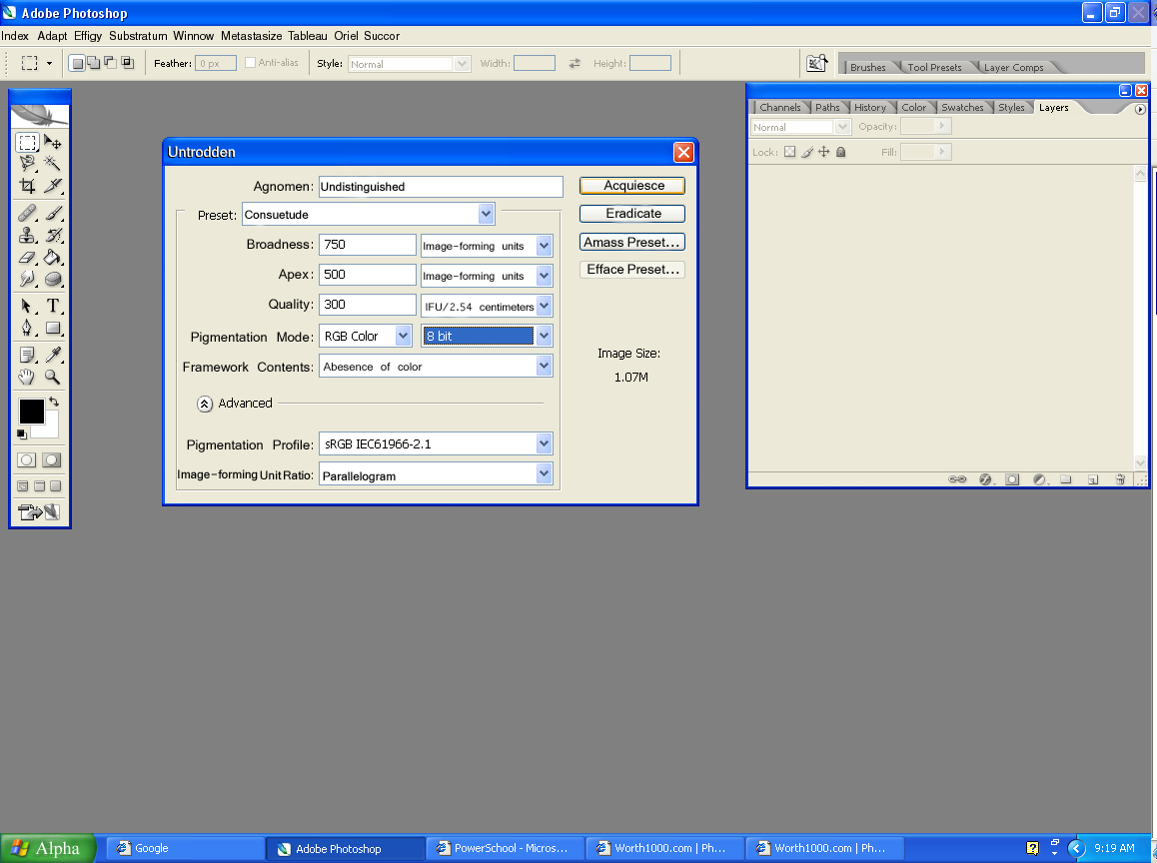Switch to Standard editing mode
This screenshot has width=1157, height=863.
coord(27,460)
